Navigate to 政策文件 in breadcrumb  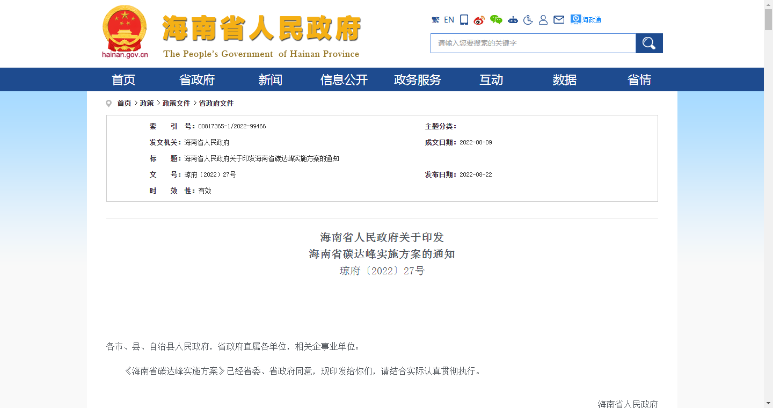[177, 103]
